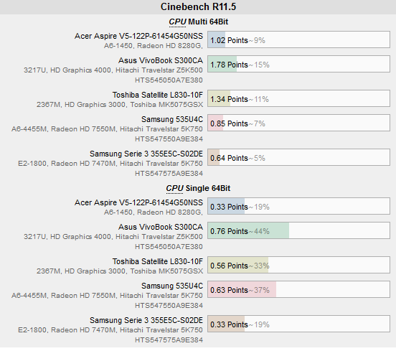This screenshot has height=351, width=396.
Task: Open Acer Aspire V5-122P label under Multi 64Bit
Action: (138, 36)
